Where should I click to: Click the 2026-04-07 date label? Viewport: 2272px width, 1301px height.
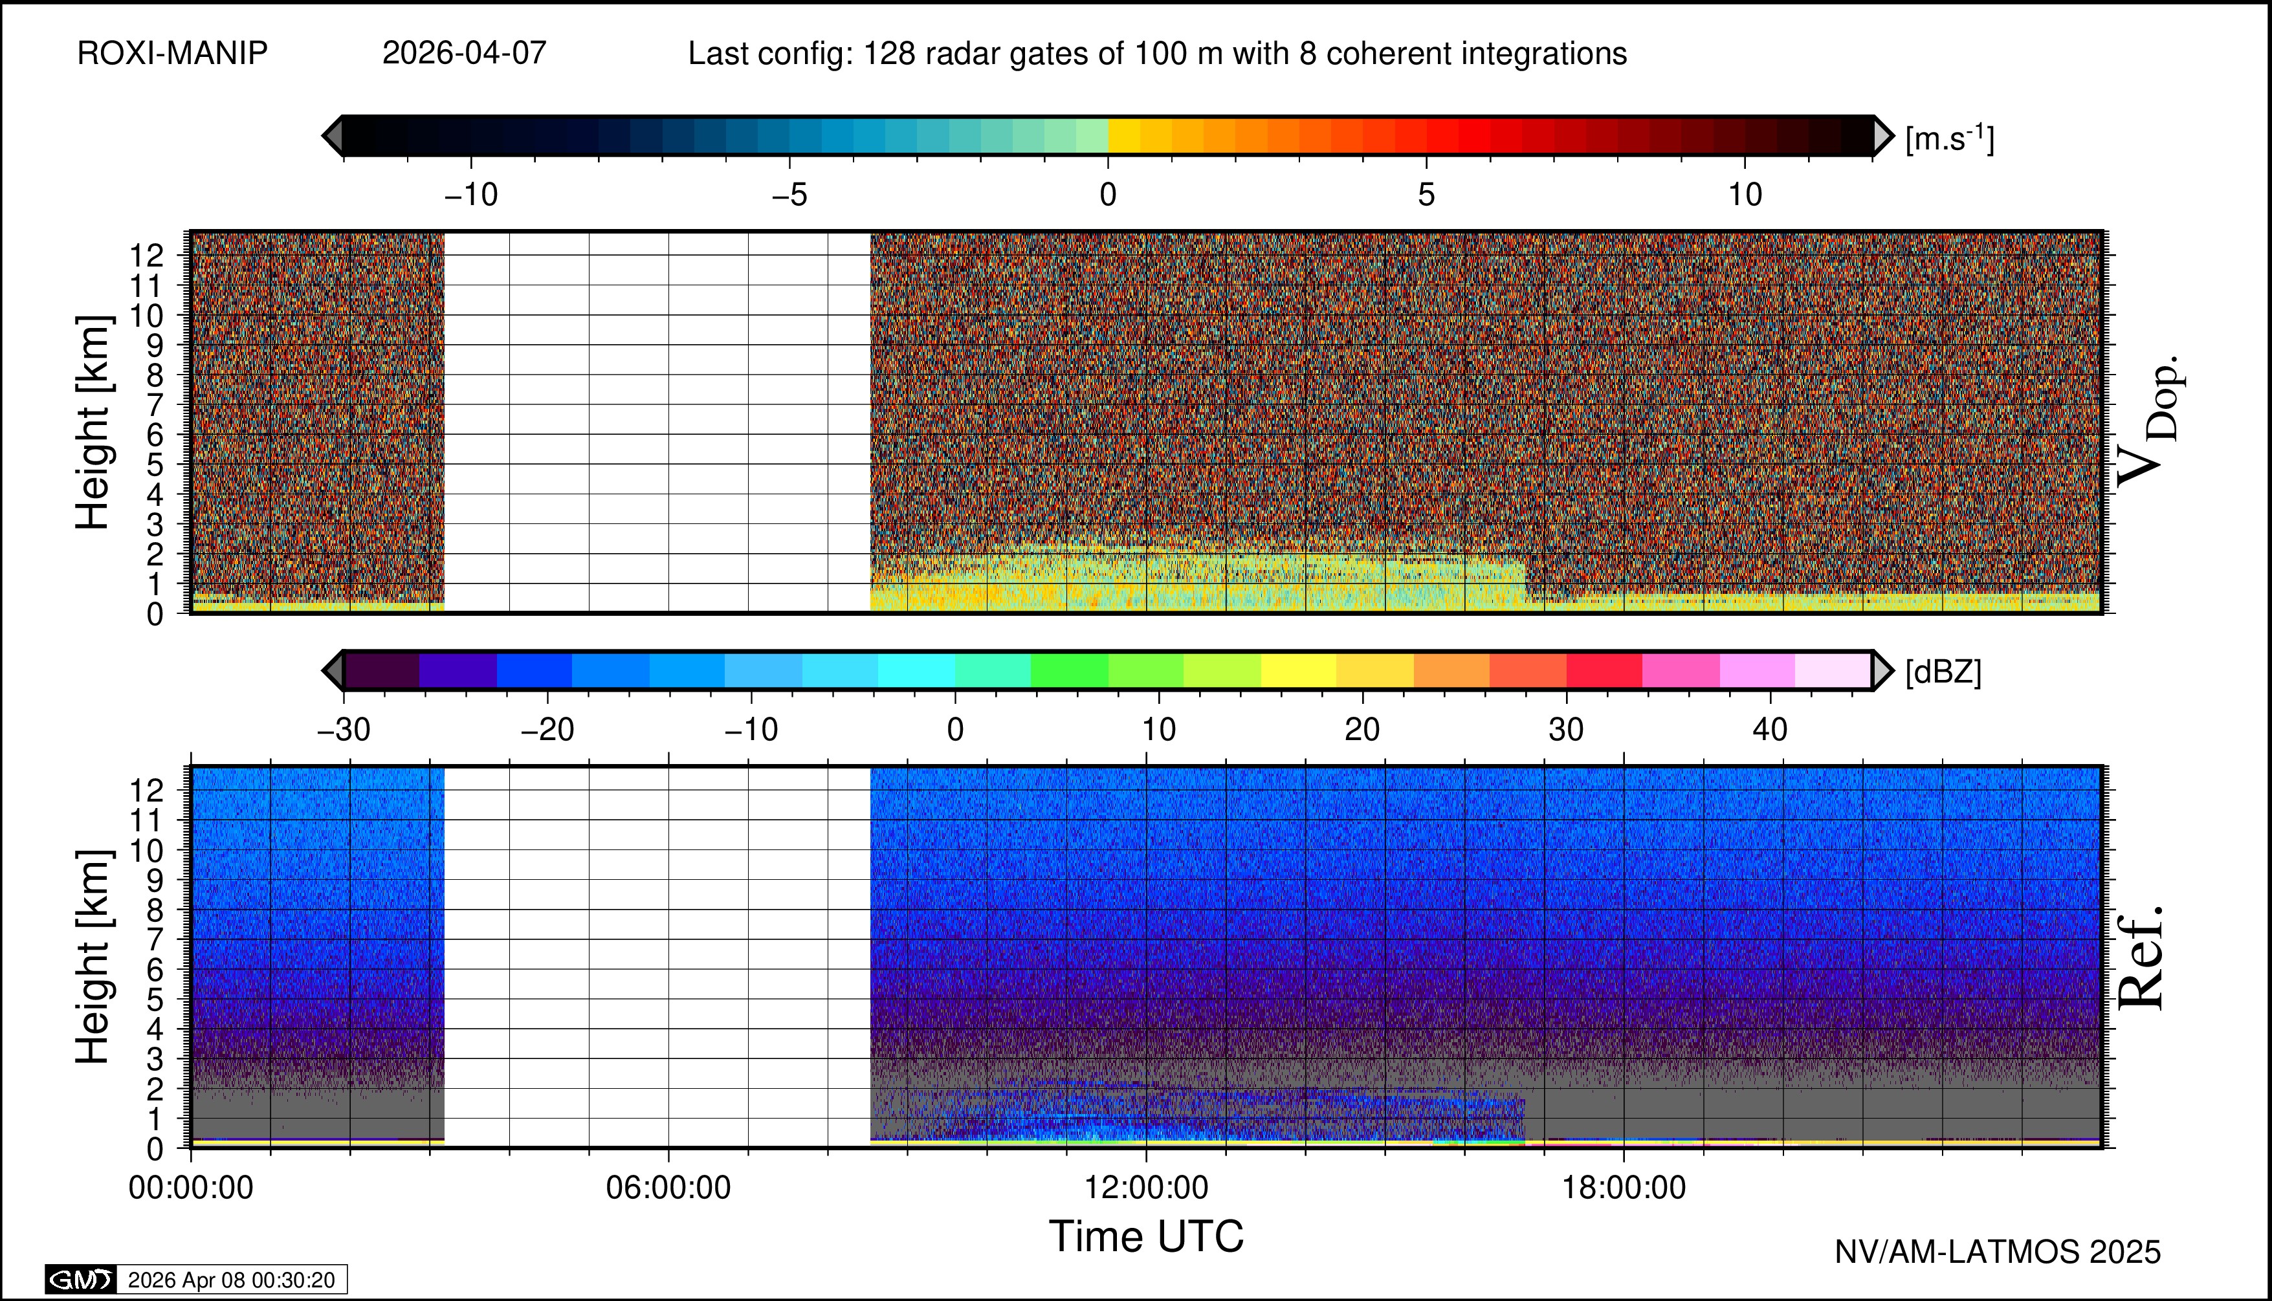[464, 54]
